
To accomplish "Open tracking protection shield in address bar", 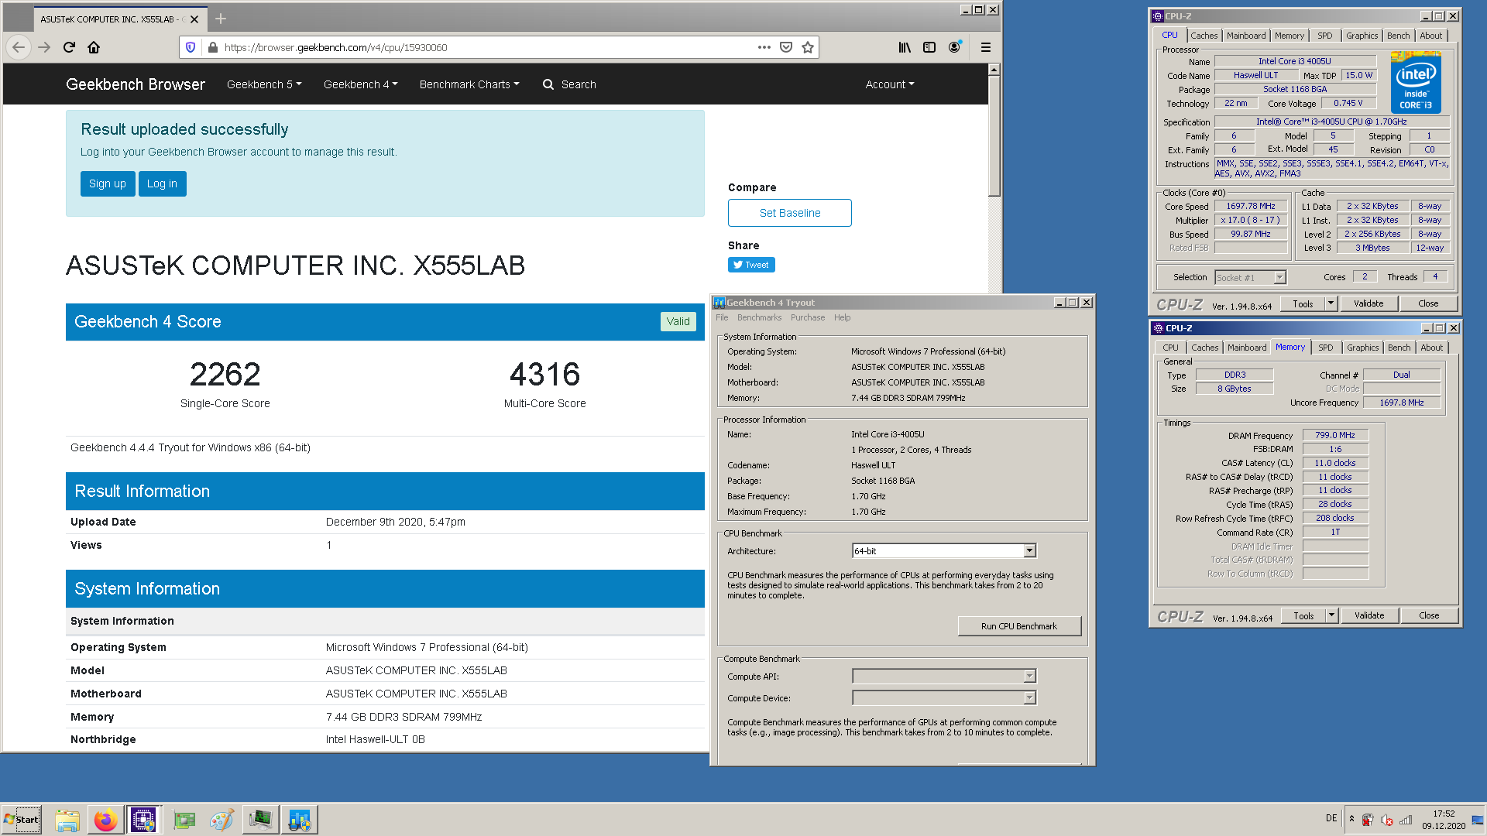I will click(191, 47).
